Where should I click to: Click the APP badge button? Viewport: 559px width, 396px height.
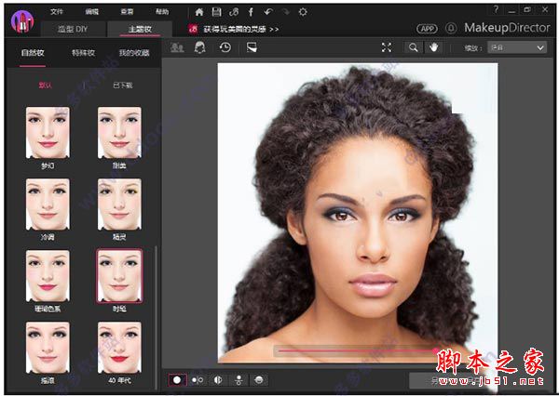(x=427, y=29)
